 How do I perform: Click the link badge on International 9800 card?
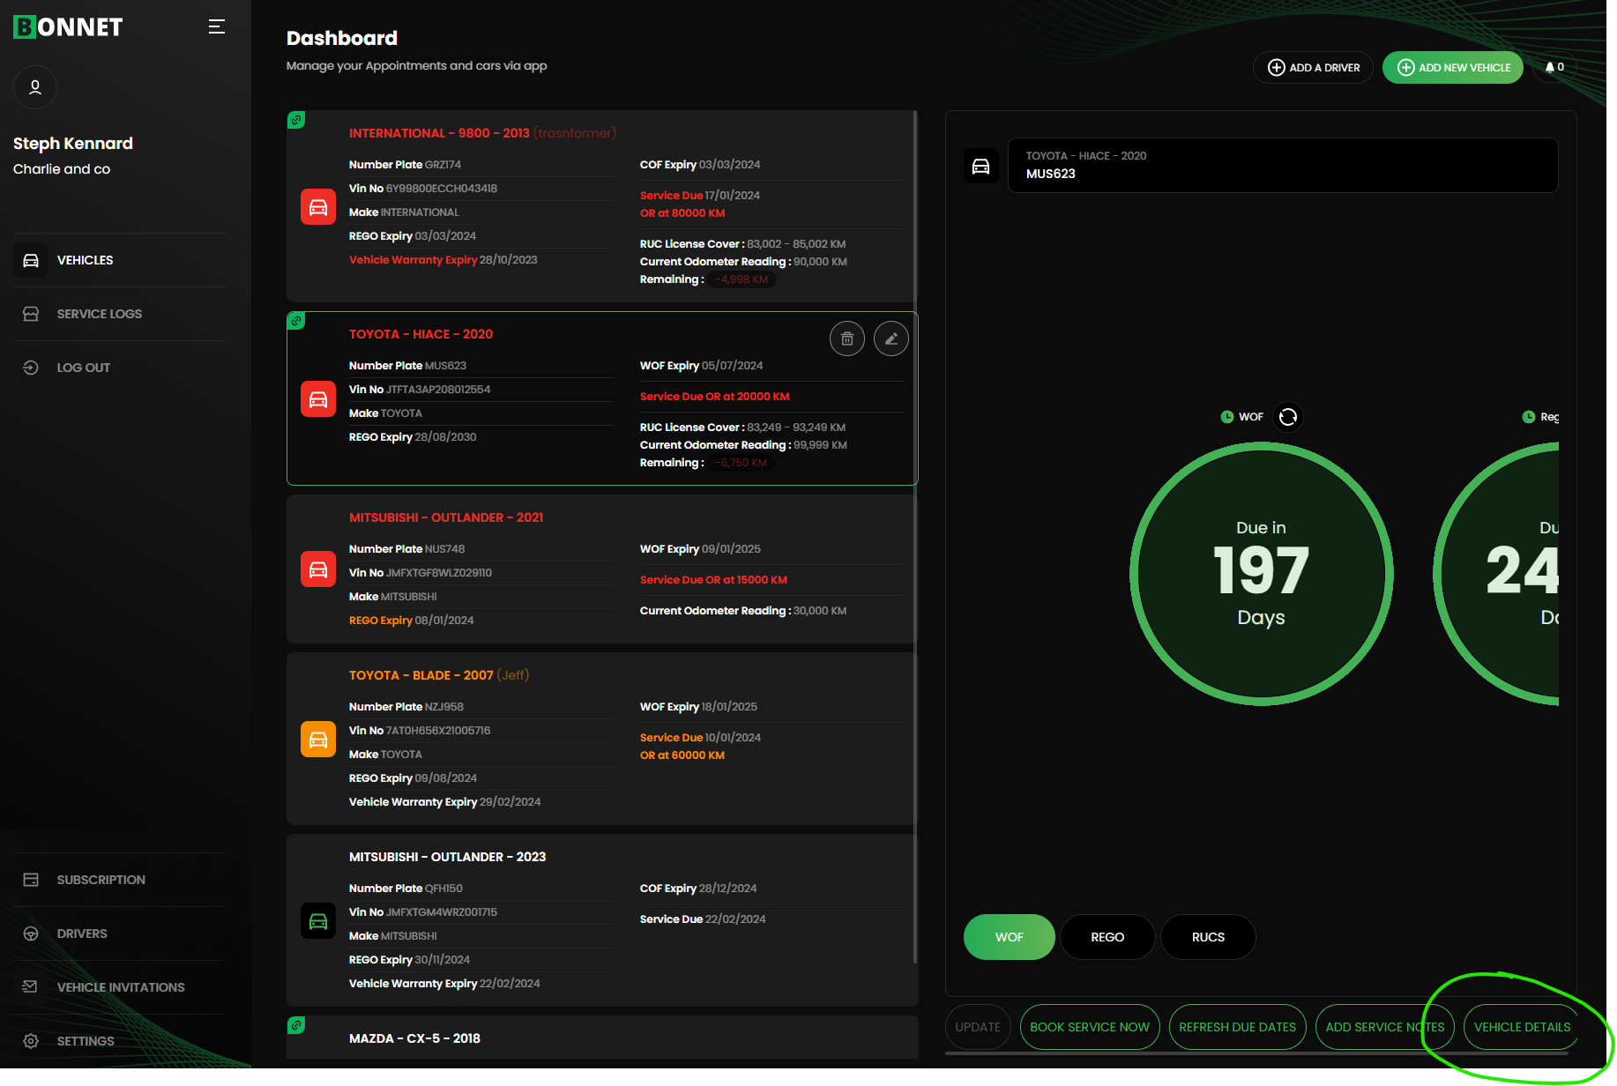[297, 119]
